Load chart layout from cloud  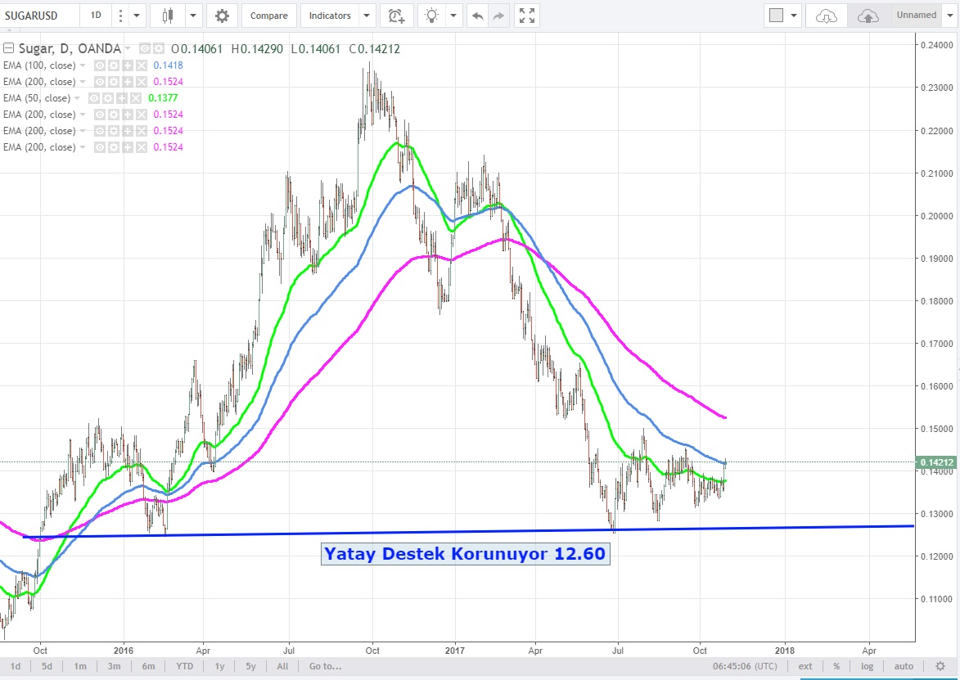[x=827, y=16]
